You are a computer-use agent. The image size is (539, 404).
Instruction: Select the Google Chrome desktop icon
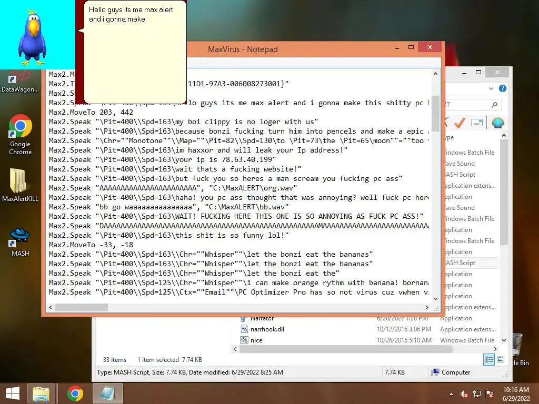coord(21,135)
